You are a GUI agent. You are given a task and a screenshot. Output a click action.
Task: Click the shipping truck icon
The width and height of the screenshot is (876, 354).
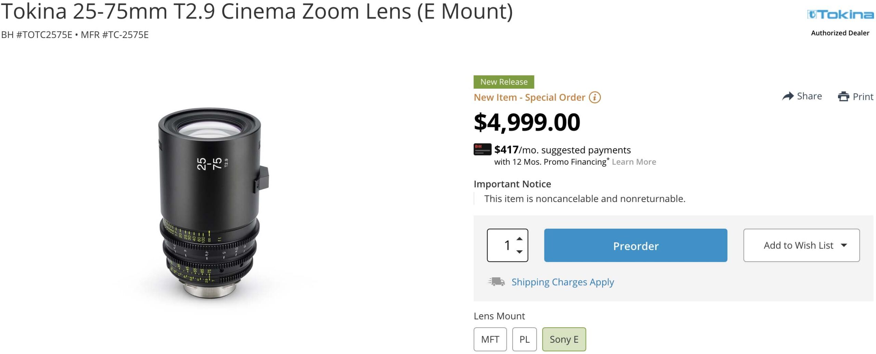(496, 282)
